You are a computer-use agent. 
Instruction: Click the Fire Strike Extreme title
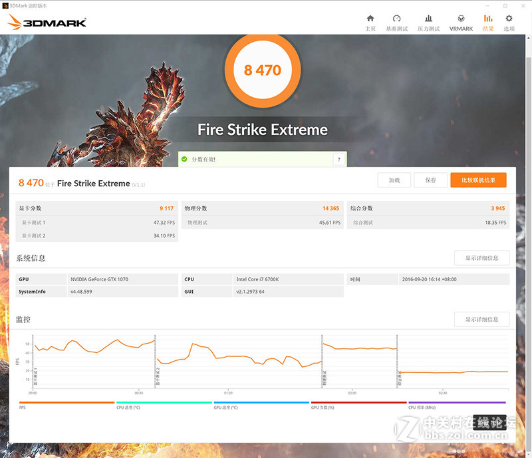pyautogui.click(x=263, y=130)
